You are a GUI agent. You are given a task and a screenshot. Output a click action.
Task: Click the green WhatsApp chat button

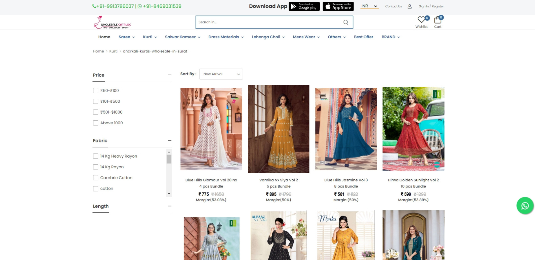coord(525,206)
